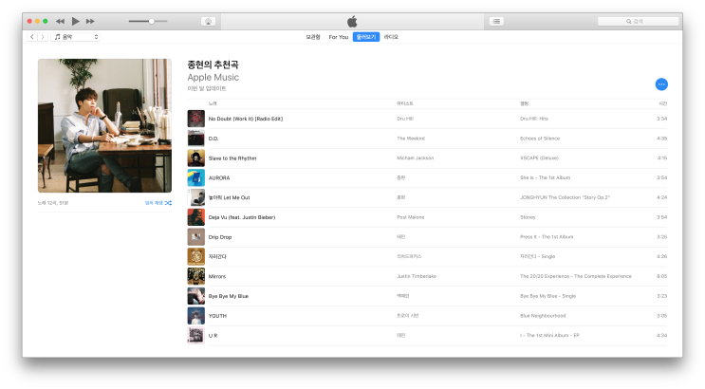Select song Deja Vu (feat. Justin Bieber)
The width and height of the screenshot is (705, 389).
pyautogui.click(x=242, y=217)
